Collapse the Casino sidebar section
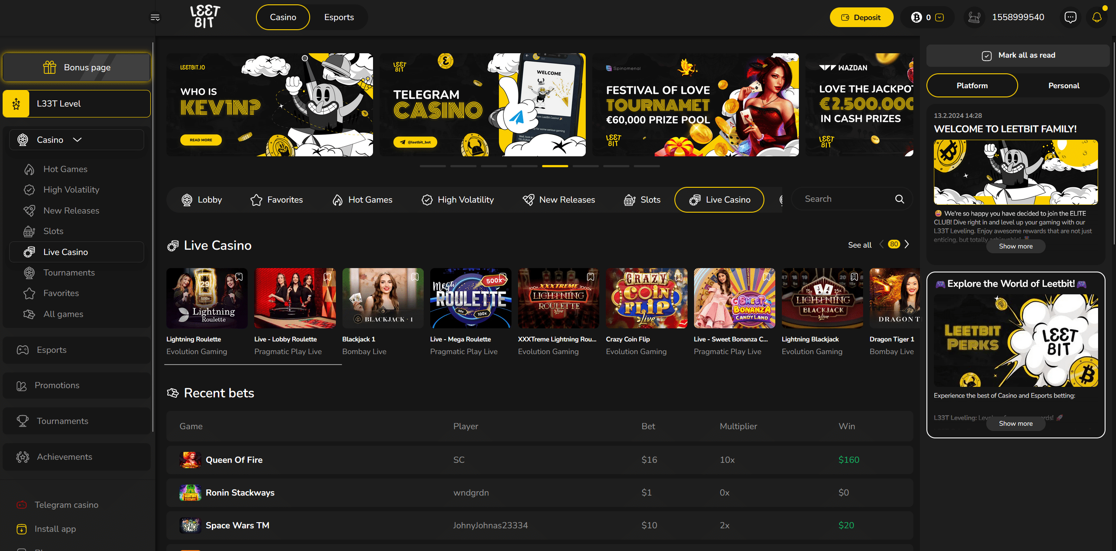This screenshot has height=551, width=1116. (77, 140)
